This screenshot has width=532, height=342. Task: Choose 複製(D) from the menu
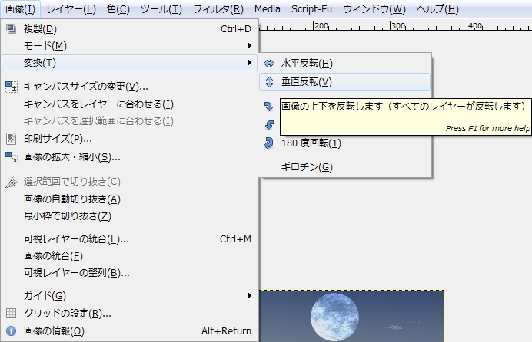[x=129, y=28]
